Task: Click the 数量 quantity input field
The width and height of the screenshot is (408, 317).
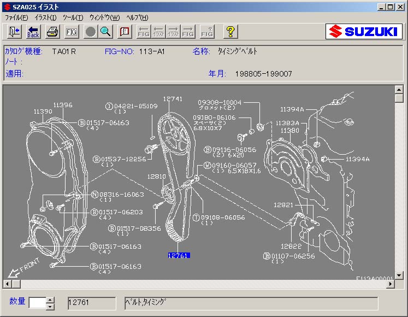Action: pos(37,303)
